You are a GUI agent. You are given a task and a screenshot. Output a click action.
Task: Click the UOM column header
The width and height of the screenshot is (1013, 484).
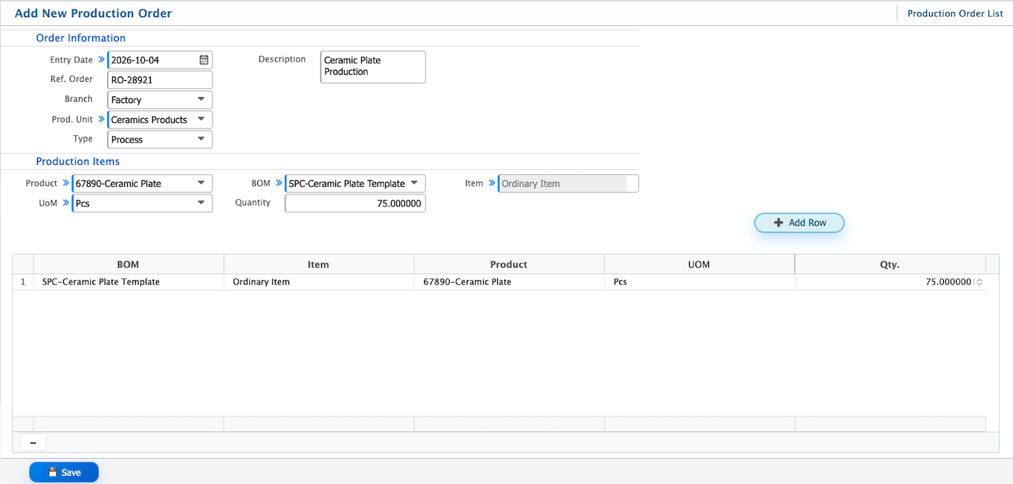(699, 264)
